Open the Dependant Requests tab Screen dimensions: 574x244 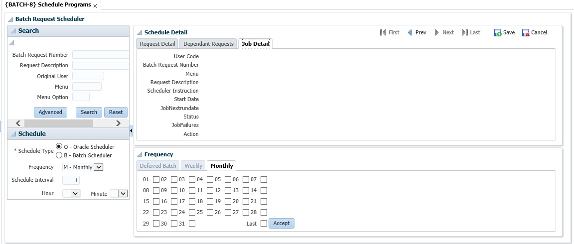point(208,44)
